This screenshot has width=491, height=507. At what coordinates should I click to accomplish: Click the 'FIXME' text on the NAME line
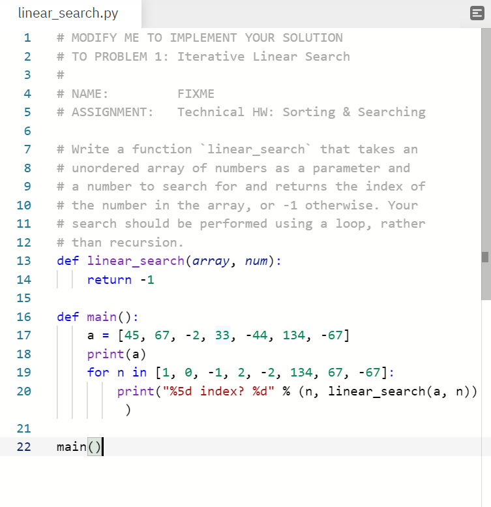(x=196, y=94)
